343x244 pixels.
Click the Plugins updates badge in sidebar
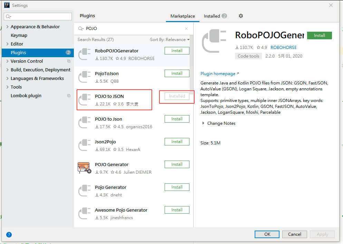tap(68, 53)
